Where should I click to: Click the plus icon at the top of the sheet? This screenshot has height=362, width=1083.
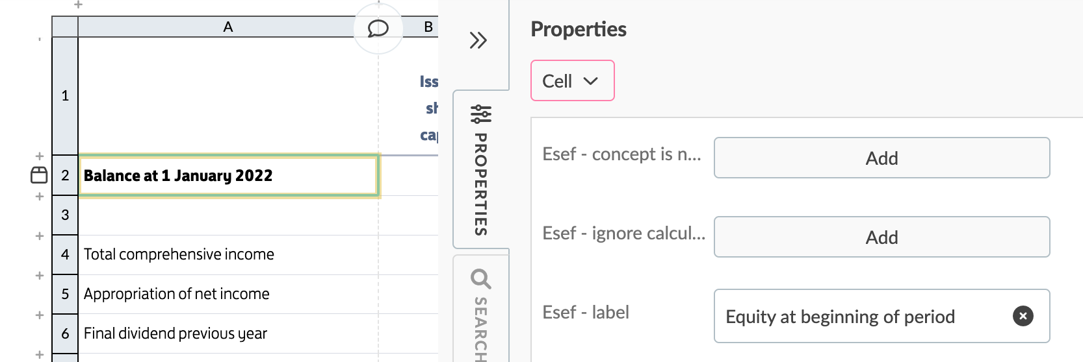[x=78, y=5]
